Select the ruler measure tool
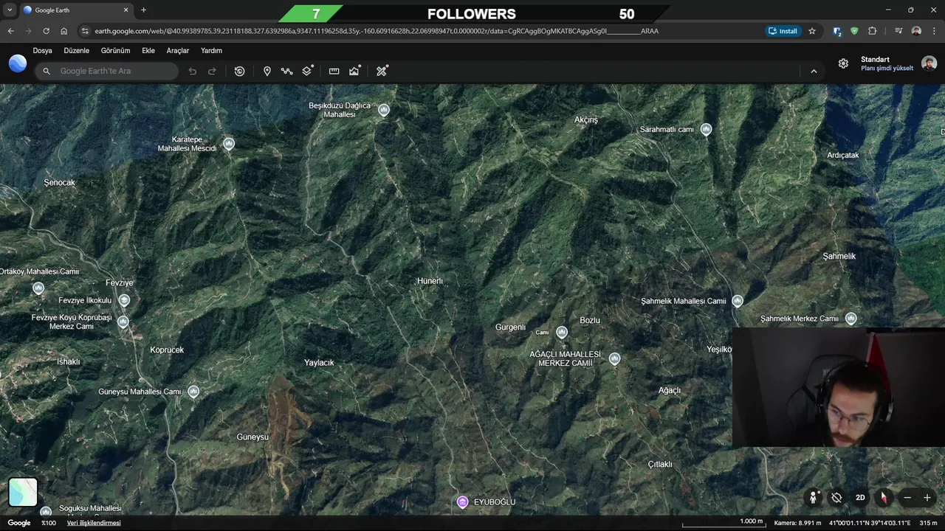The image size is (945, 531). tap(334, 71)
